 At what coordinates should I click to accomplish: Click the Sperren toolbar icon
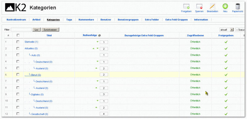click(199, 6)
